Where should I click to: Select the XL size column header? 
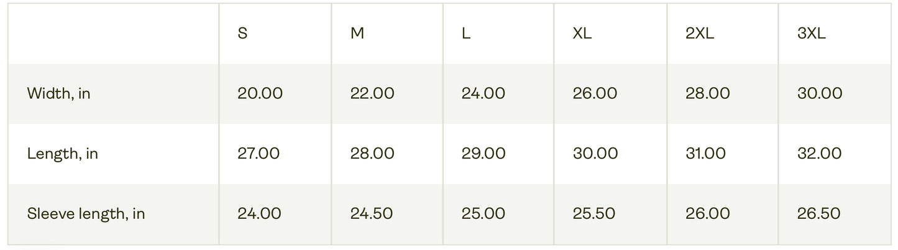[x=582, y=34]
